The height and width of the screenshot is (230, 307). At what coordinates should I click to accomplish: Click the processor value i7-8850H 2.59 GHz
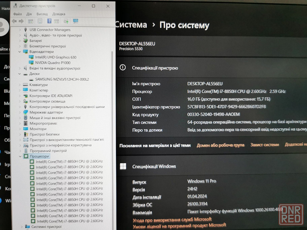tap(236, 91)
